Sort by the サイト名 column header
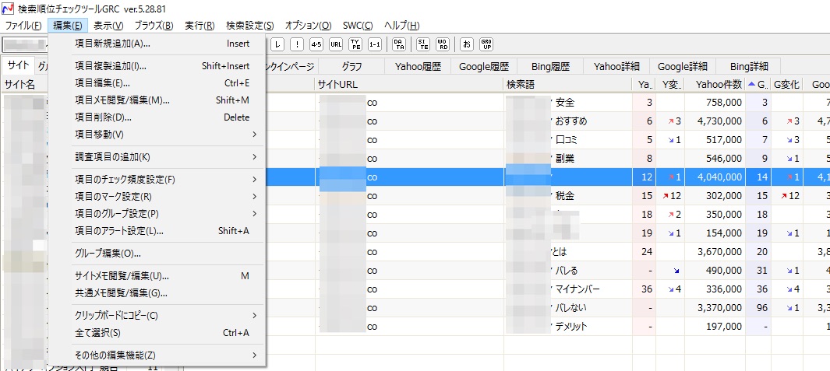This screenshot has width=830, height=371. 26,84
